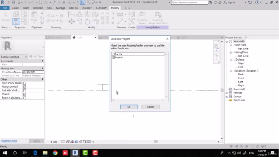Collapse the Other properties section
Screen dimensions: 279x157
pyautogui.click(x=42, y=79)
